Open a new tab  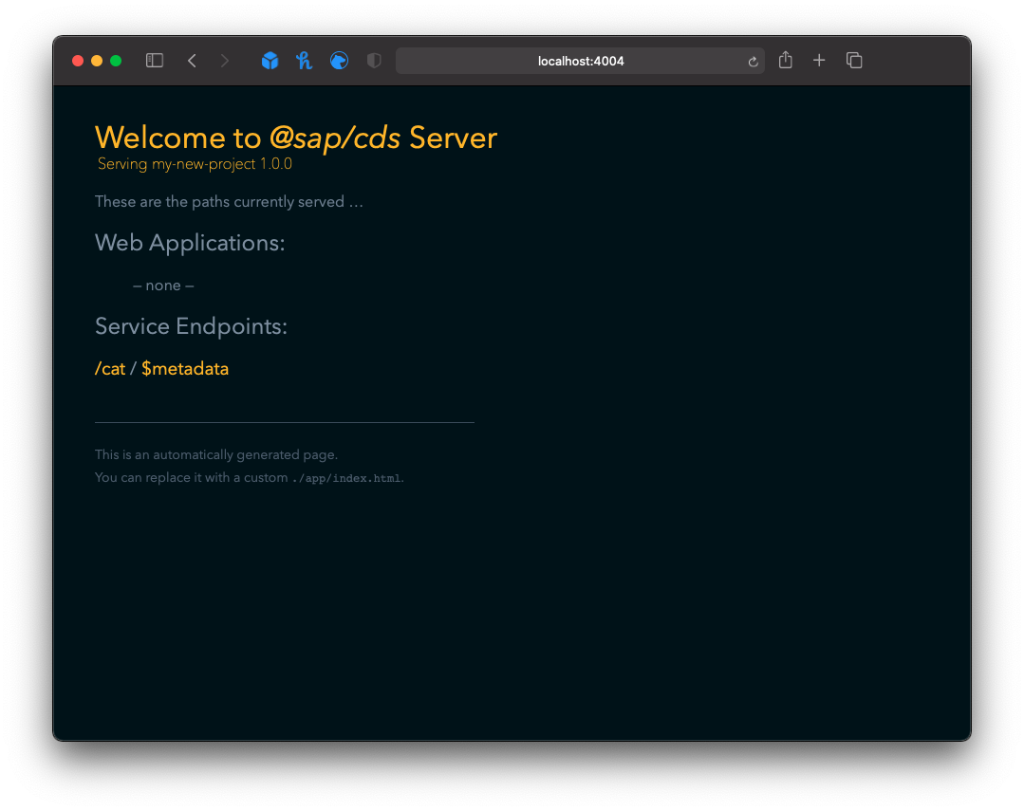pyautogui.click(x=819, y=61)
